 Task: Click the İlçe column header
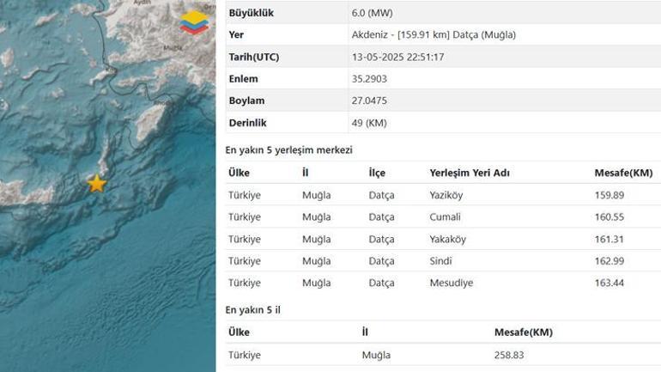pyautogui.click(x=376, y=173)
